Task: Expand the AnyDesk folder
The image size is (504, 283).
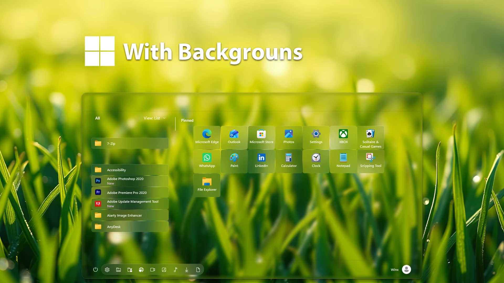Action: tap(130, 227)
